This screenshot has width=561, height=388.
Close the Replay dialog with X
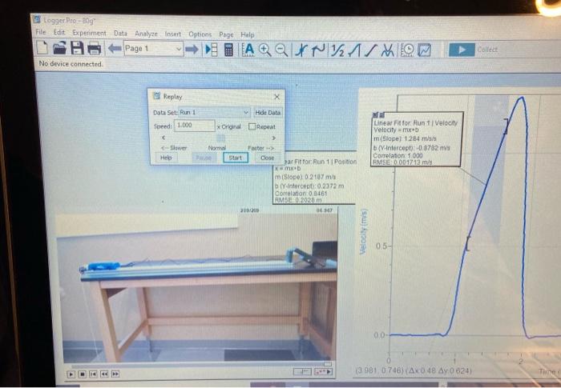[276, 97]
